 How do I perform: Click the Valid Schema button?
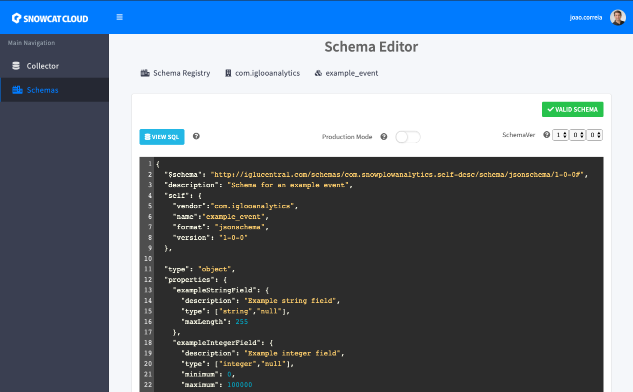click(x=572, y=109)
